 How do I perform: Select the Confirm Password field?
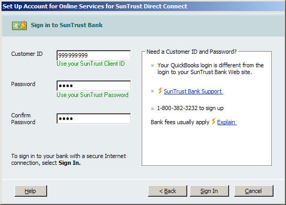[94, 118]
